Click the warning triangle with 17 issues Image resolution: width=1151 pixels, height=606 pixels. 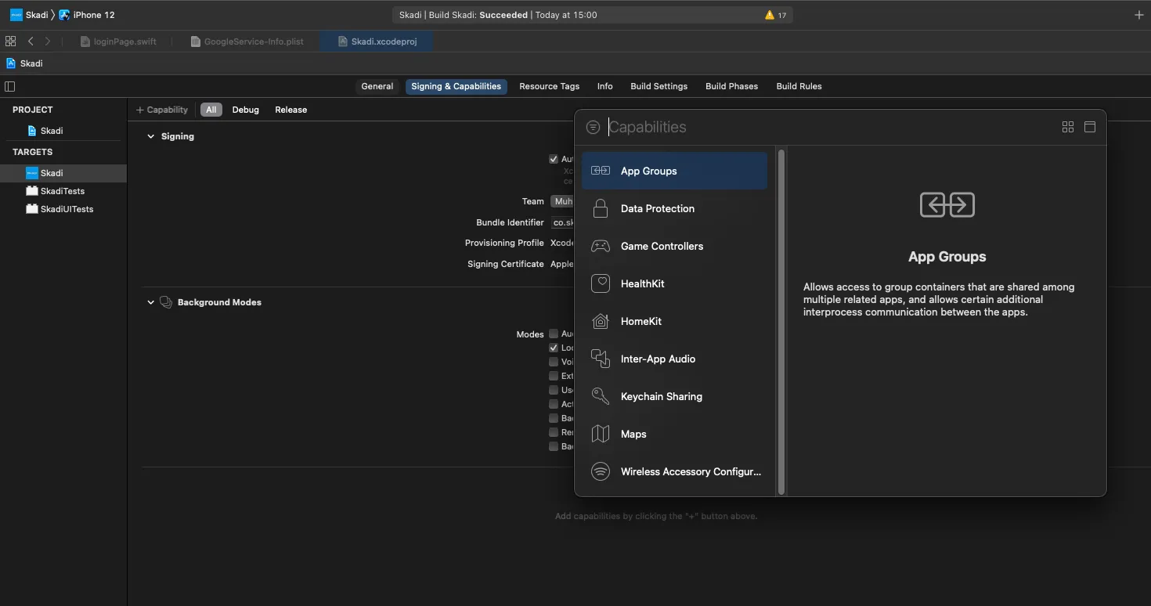pyautogui.click(x=770, y=15)
